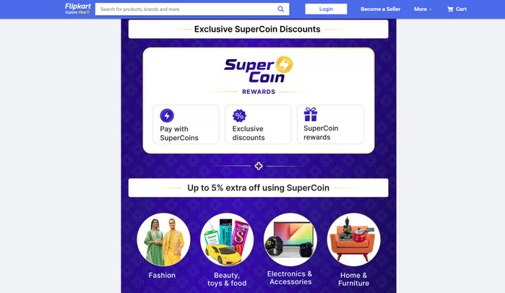Select the Pay with SuperCoins card text
Viewport: 505px width, 293px height.
[179, 133]
